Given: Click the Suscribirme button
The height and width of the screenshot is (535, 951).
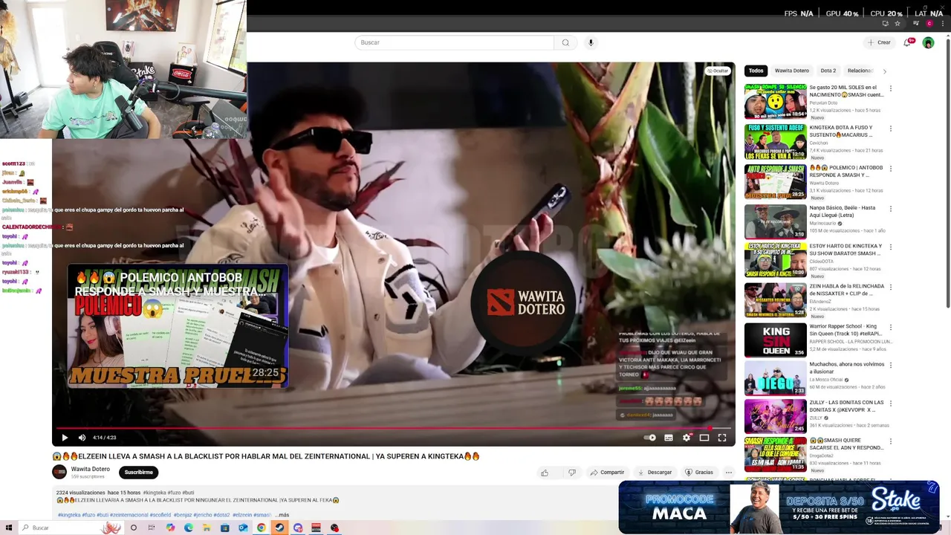Looking at the screenshot, I should pyautogui.click(x=139, y=472).
